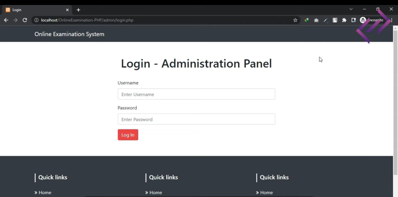Toggle the browser side panel icon
This screenshot has width=398, height=197.
point(353,20)
